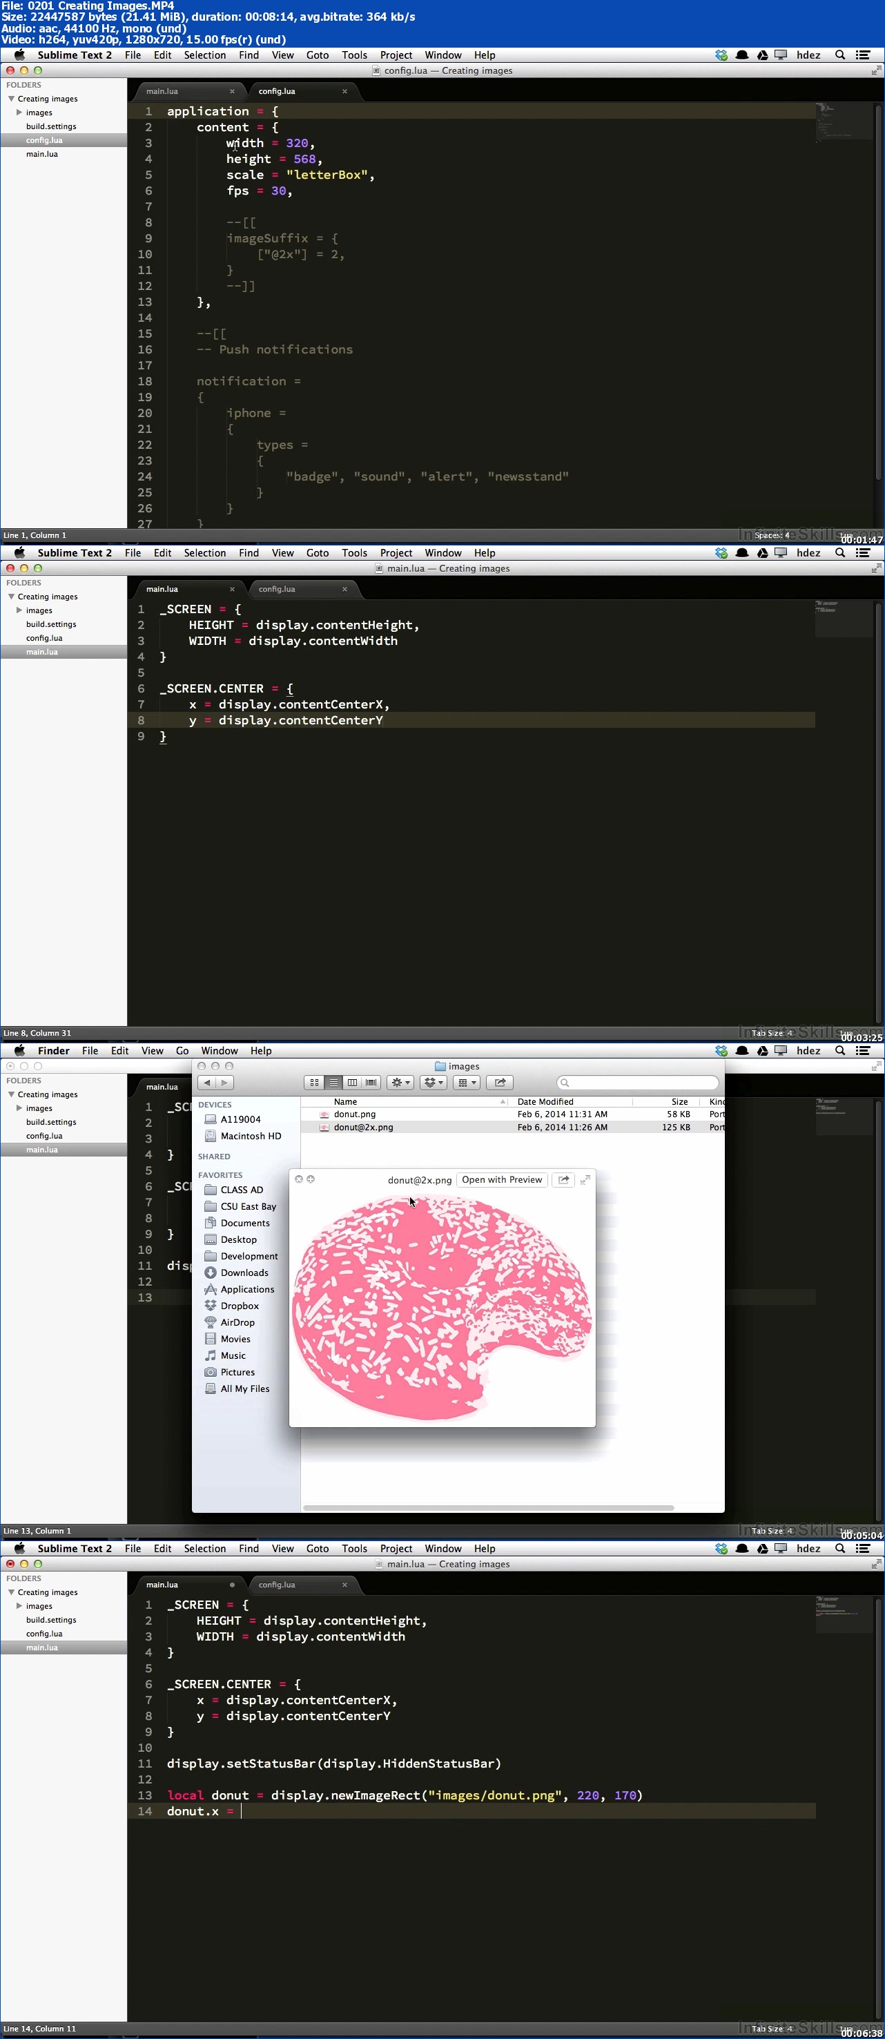
Task: Open Notification Center in Finder frame menu bar
Action: 864,1050
